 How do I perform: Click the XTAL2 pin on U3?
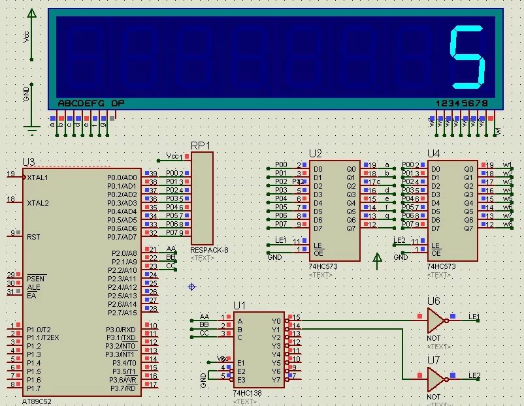tap(38, 203)
